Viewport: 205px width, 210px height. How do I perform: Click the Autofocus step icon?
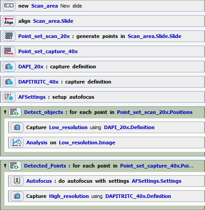point(17,181)
